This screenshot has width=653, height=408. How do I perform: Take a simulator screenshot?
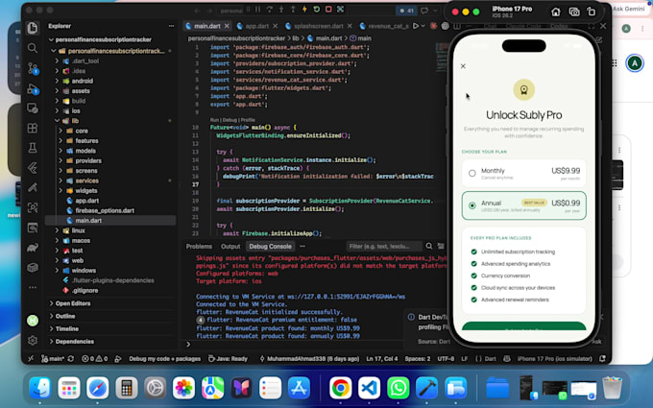[x=574, y=12]
